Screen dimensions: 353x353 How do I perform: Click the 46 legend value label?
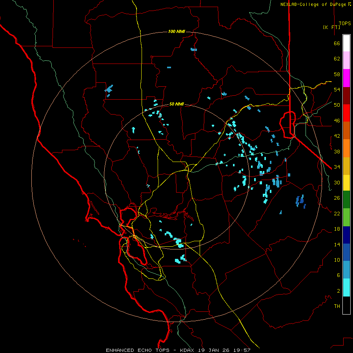click(x=337, y=121)
